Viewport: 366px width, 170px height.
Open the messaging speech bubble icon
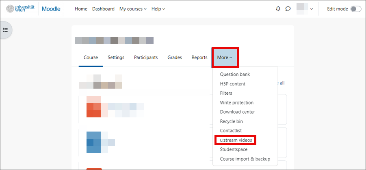click(x=288, y=9)
